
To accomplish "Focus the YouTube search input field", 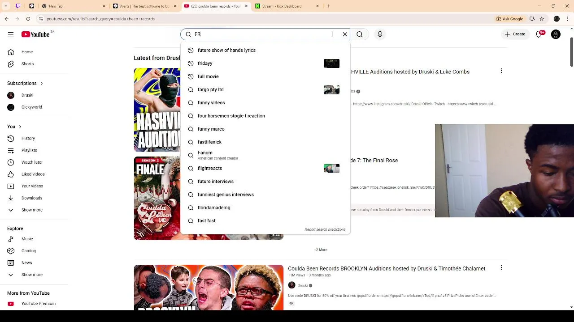I will click(265, 34).
